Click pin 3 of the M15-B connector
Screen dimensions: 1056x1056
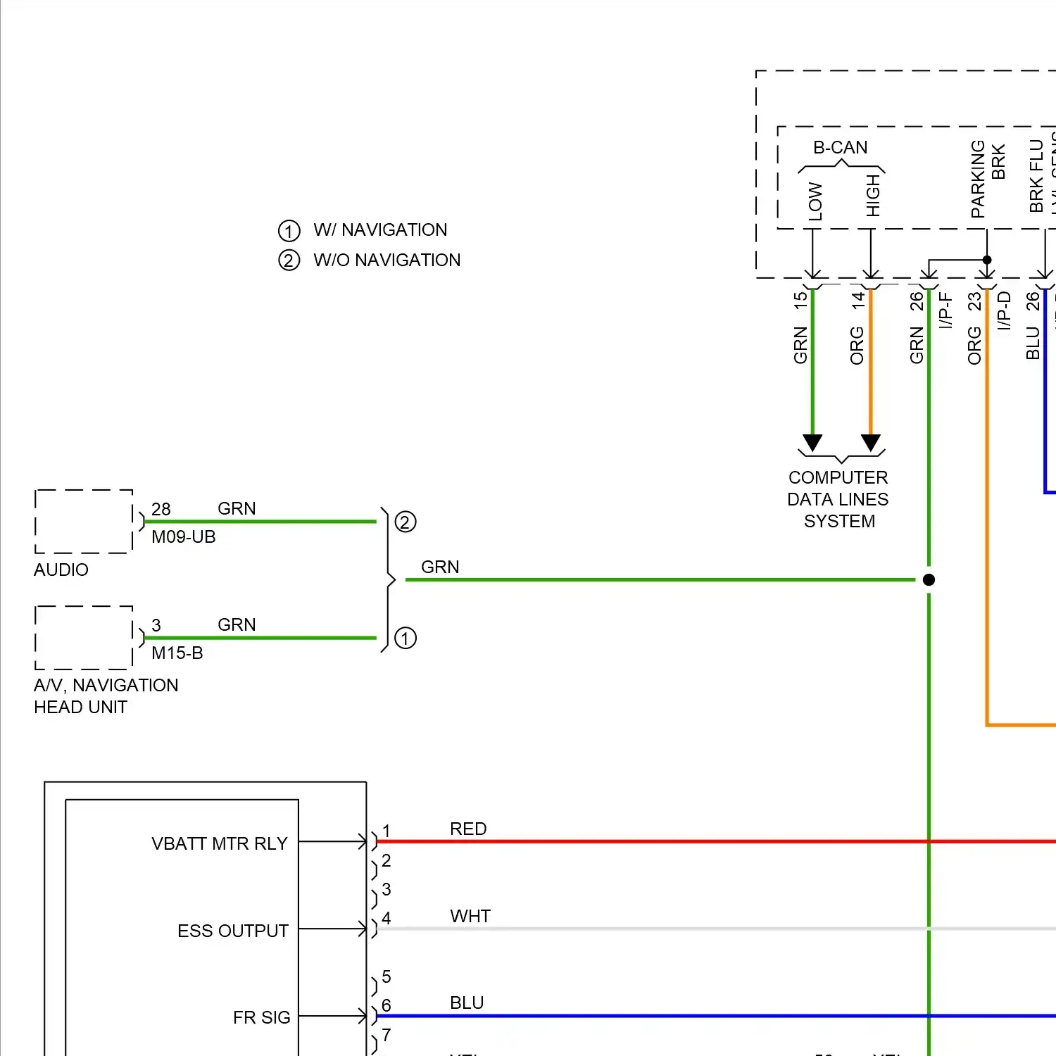tap(156, 625)
